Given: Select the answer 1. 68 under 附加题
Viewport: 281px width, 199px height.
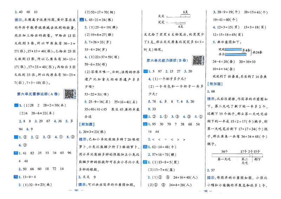Looking at the screenshot, I should [211, 91].
